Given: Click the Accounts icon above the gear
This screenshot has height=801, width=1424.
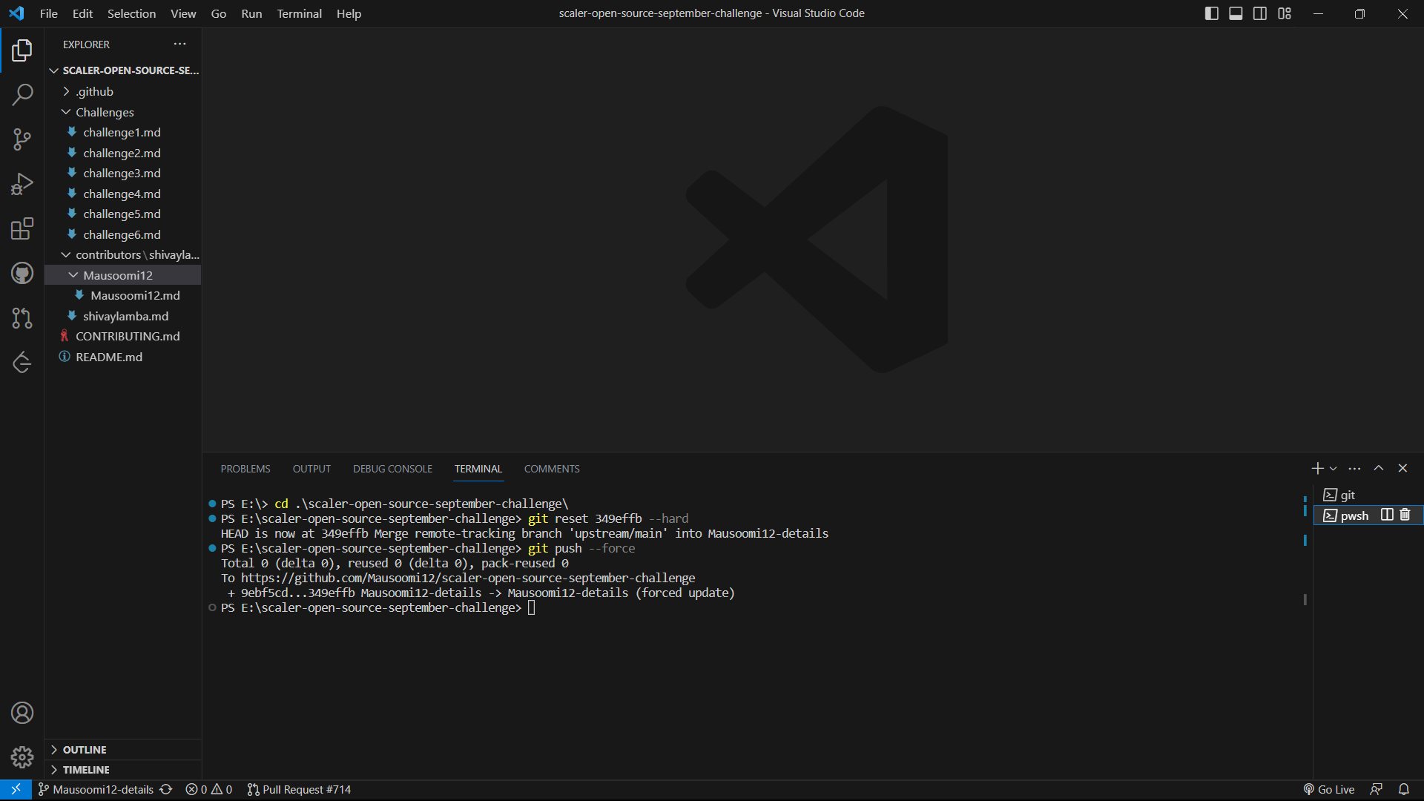Looking at the screenshot, I should 22,713.
